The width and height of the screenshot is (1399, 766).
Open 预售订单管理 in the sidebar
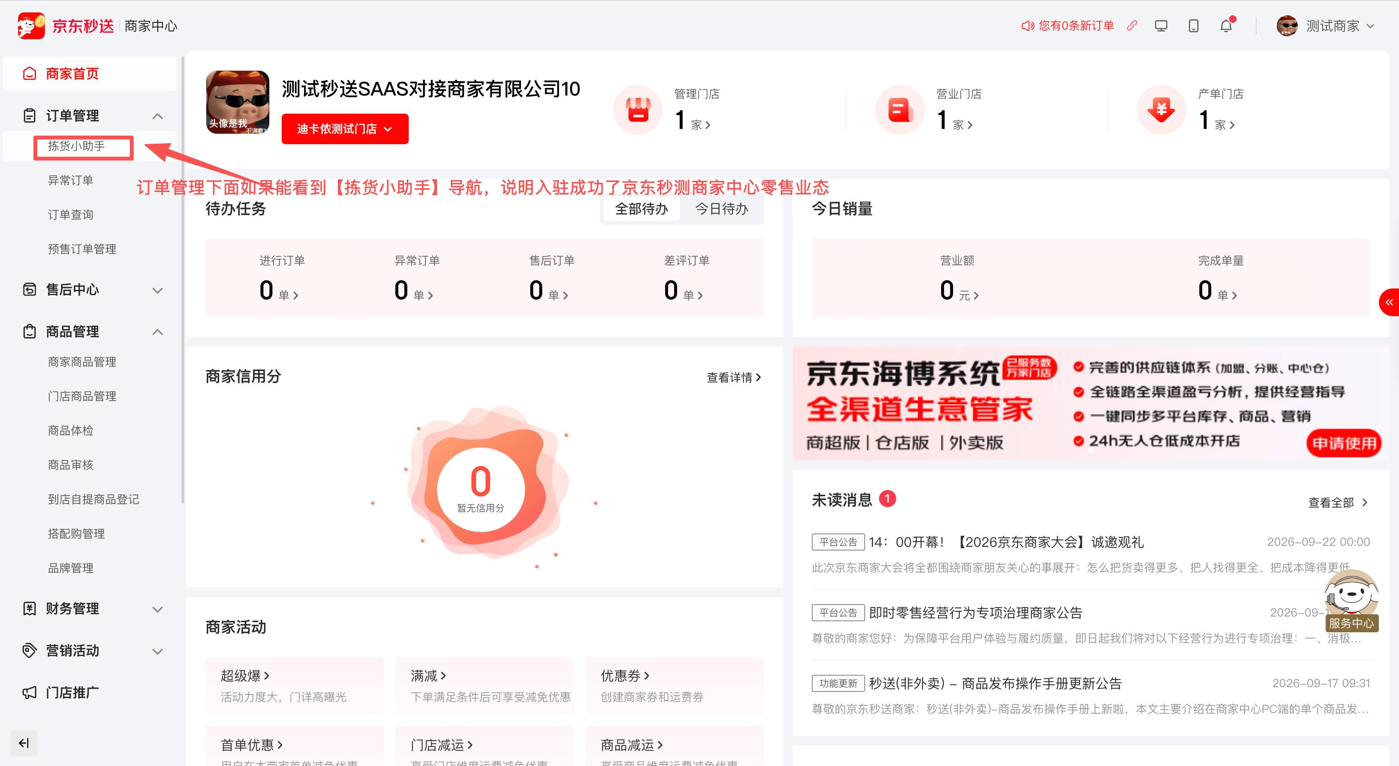pos(82,249)
